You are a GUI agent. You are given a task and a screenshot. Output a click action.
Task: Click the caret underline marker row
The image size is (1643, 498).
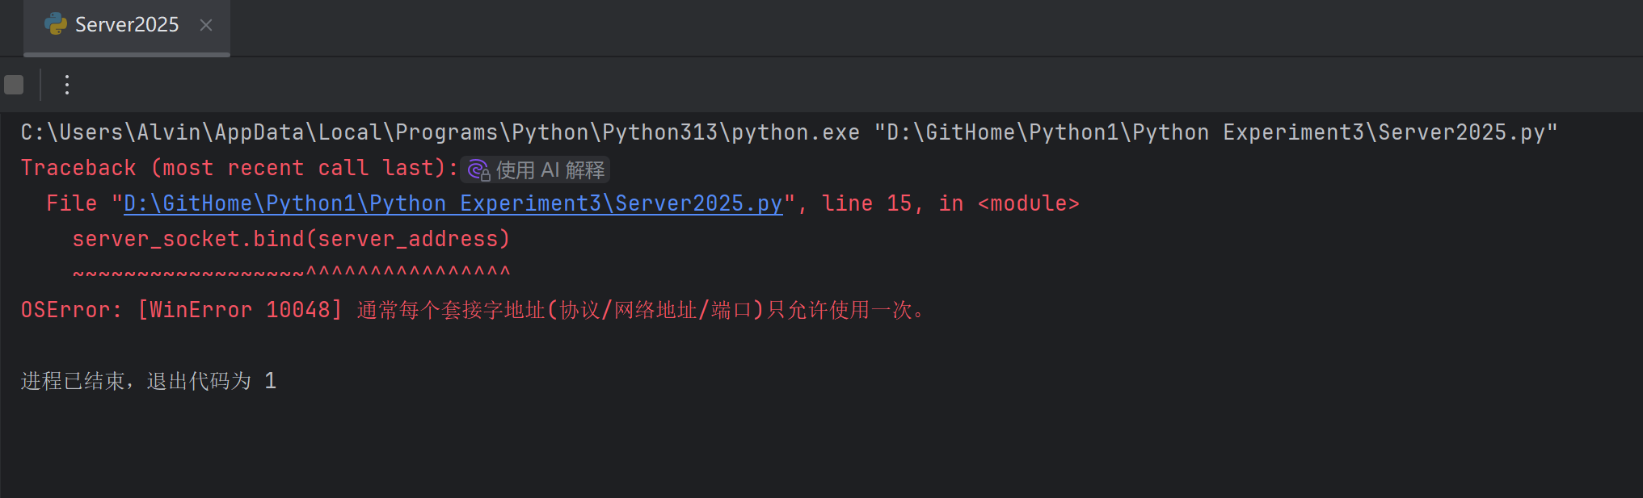(x=291, y=273)
